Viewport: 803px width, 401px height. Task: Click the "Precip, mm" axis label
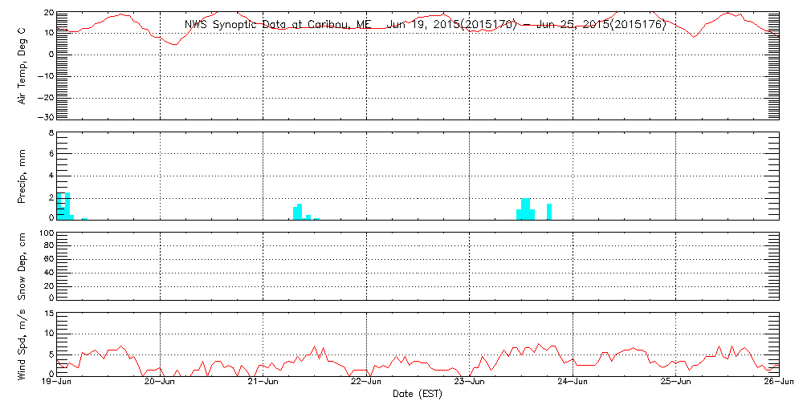(22, 175)
